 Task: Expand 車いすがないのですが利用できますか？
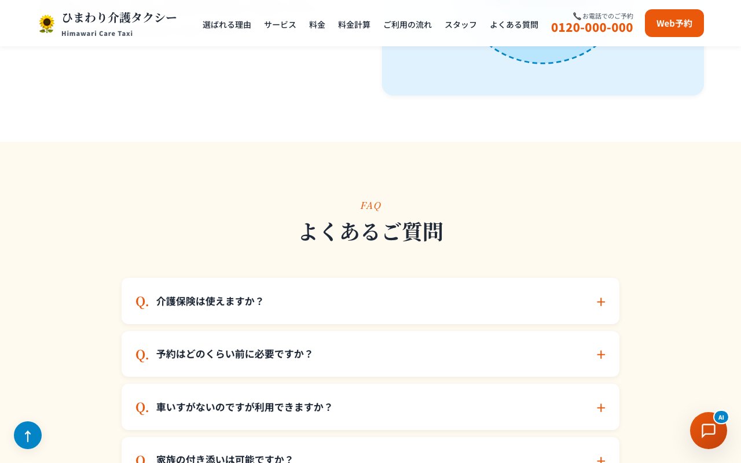pyautogui.click(x=244, y=407)
